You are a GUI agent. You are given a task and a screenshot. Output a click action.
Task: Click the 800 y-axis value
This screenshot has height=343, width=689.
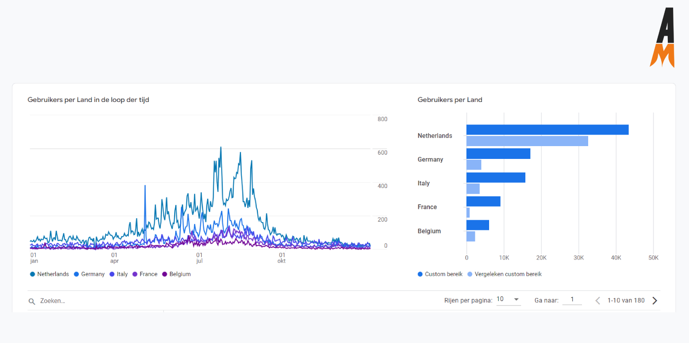[x=383, y=119]
